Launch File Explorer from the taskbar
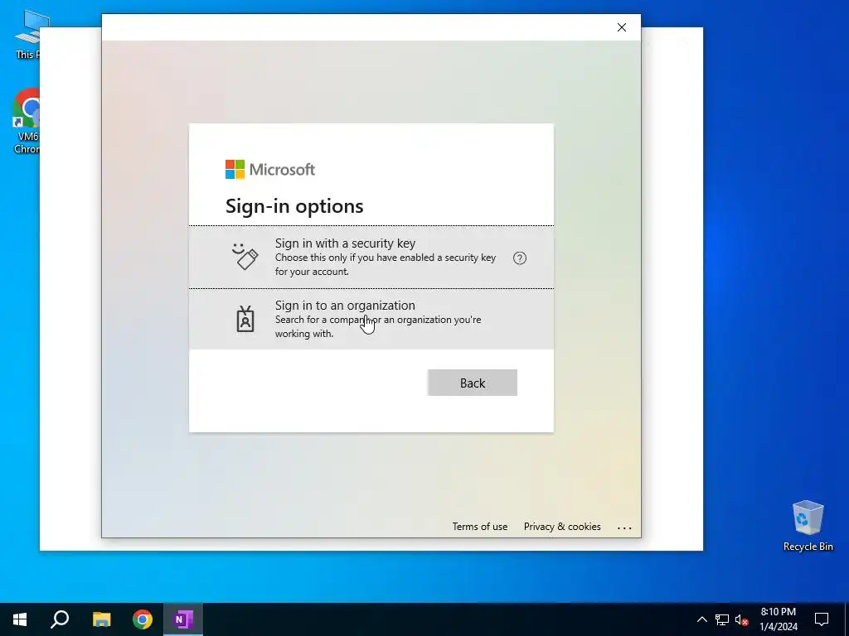Screen dimensions: 849x636 click(x=101, y=619)
